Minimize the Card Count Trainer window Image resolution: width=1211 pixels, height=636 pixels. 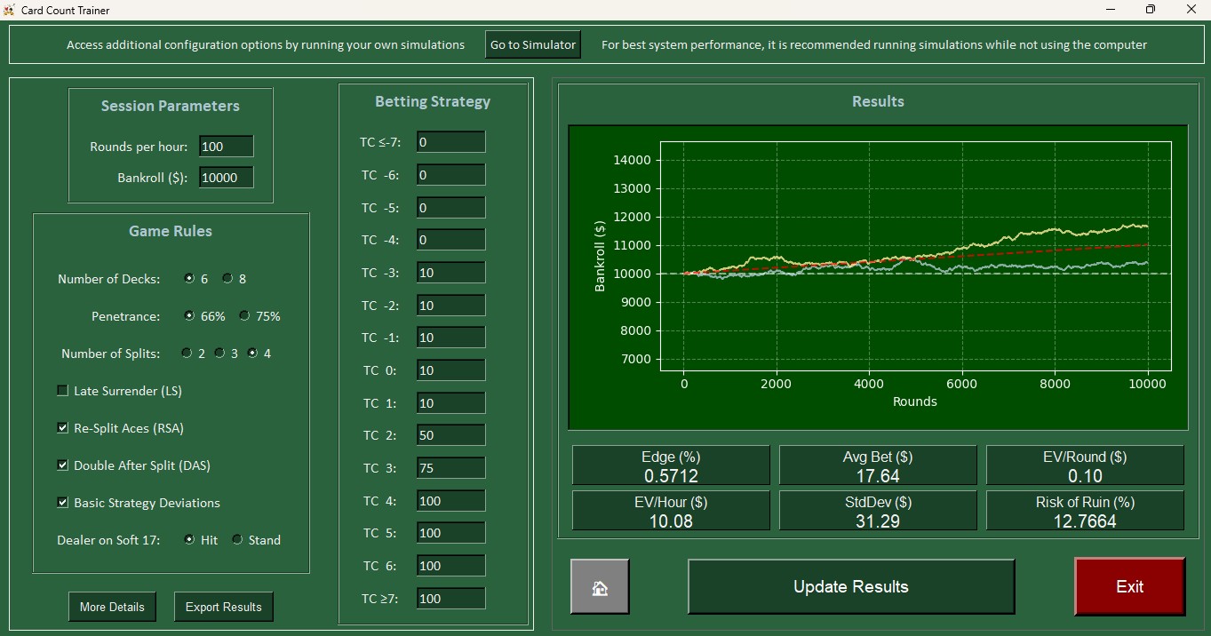1111,10
